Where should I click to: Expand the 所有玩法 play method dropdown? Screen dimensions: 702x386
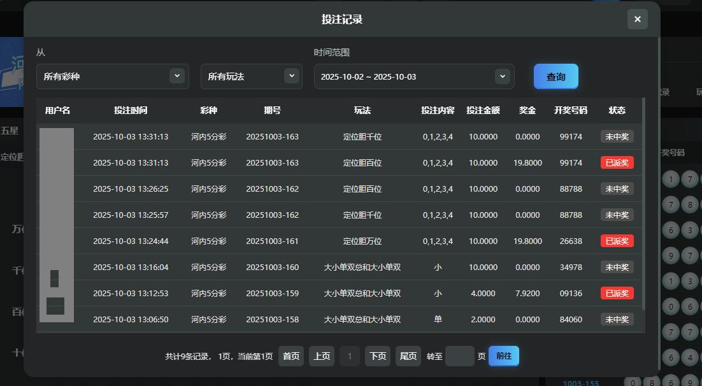[251, 76]
